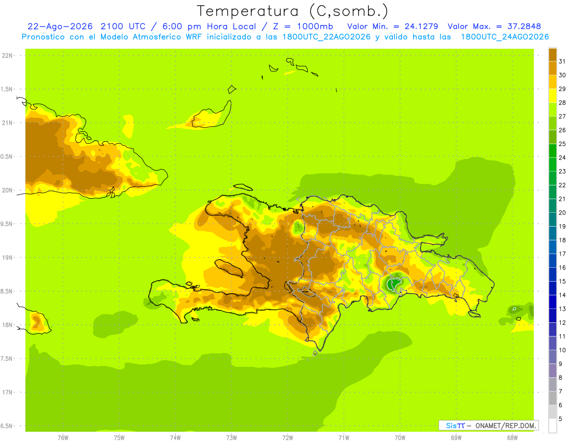Click the 'Z = 1000mb' level text
575x444 pixels.
click(x=304, y=26)
